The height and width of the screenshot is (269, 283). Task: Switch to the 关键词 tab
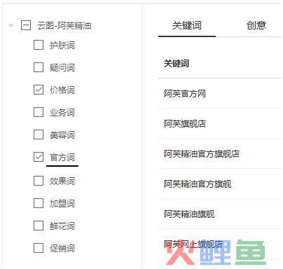187,25
